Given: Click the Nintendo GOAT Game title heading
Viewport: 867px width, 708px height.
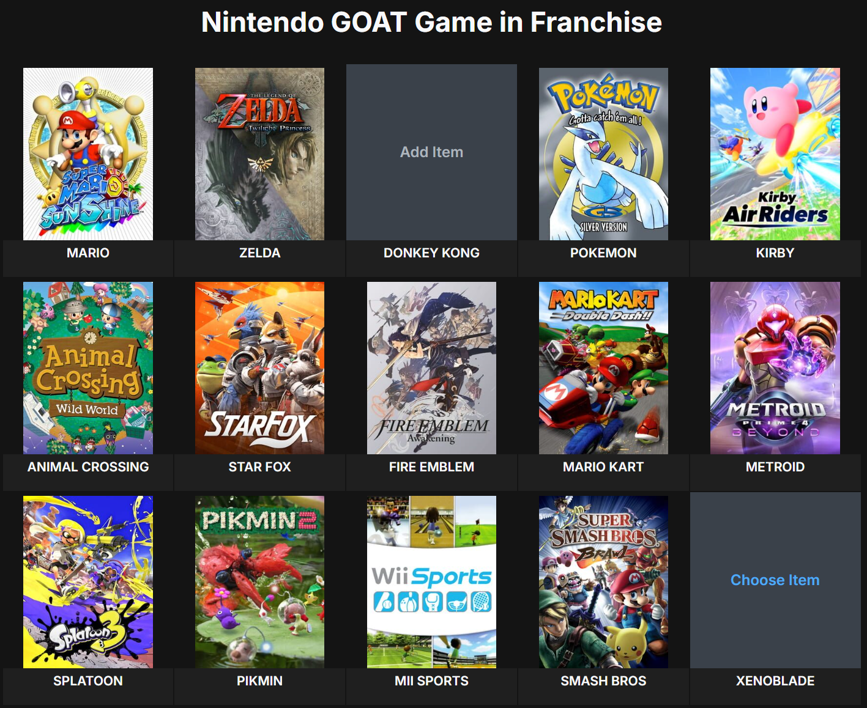Looking at the screenshot, I should 431,23.
